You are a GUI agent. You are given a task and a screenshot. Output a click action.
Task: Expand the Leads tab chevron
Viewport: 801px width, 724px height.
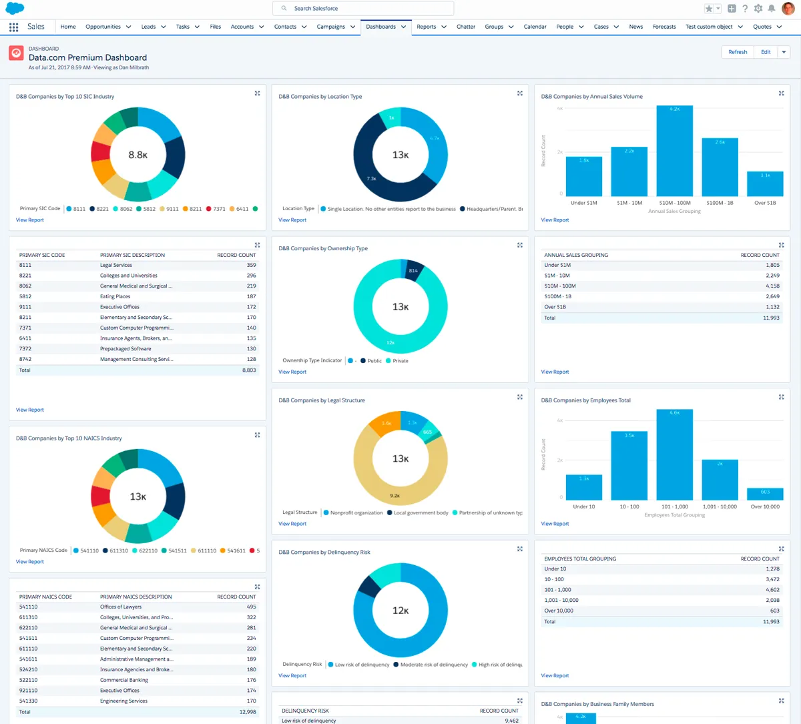pos(164,27)
